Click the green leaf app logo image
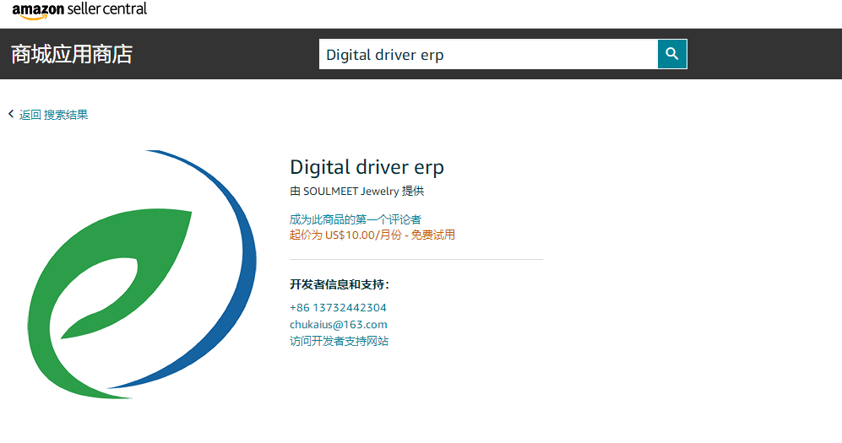842x443 pixels. [x=142, y=274]
